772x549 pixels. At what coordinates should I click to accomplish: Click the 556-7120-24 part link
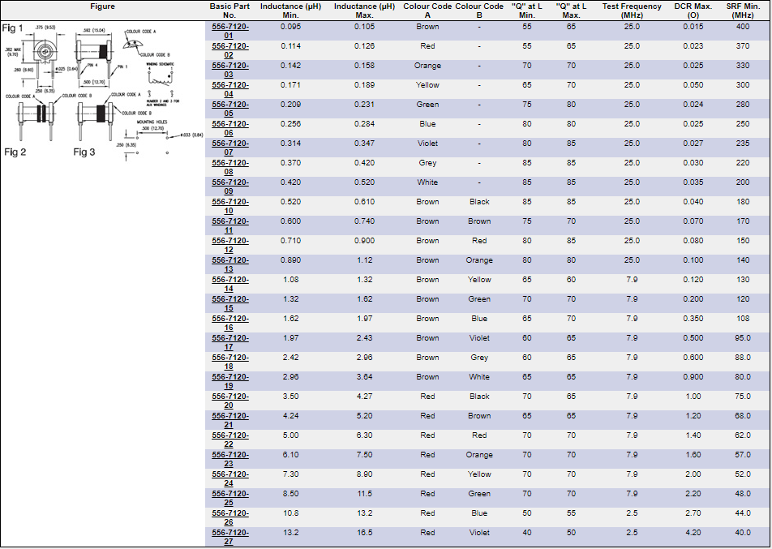(x=229, y=478)
